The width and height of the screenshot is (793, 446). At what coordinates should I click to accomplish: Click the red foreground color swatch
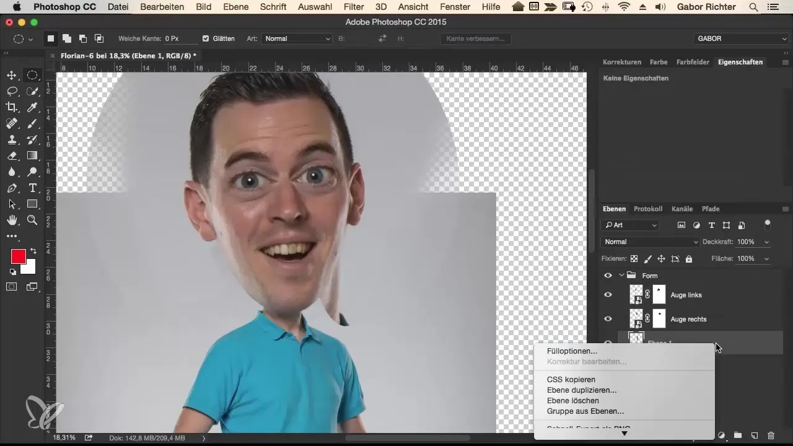click(17, 255)
